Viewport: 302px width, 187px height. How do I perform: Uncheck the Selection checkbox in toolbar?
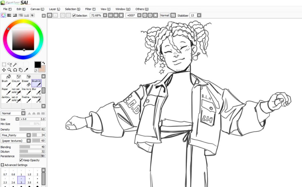click(x=74, y=15)
